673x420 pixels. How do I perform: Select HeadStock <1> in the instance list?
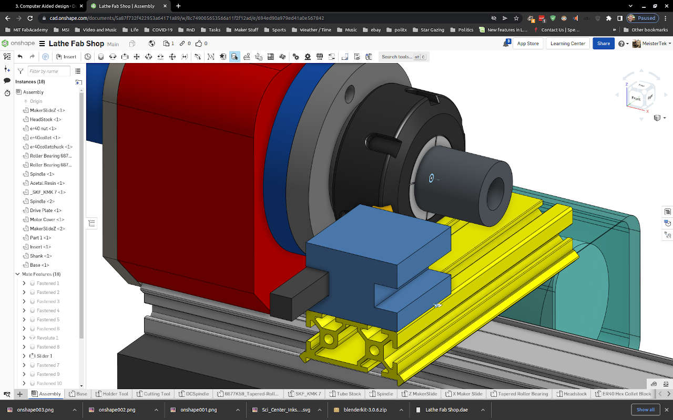click(x=45, y=119)
